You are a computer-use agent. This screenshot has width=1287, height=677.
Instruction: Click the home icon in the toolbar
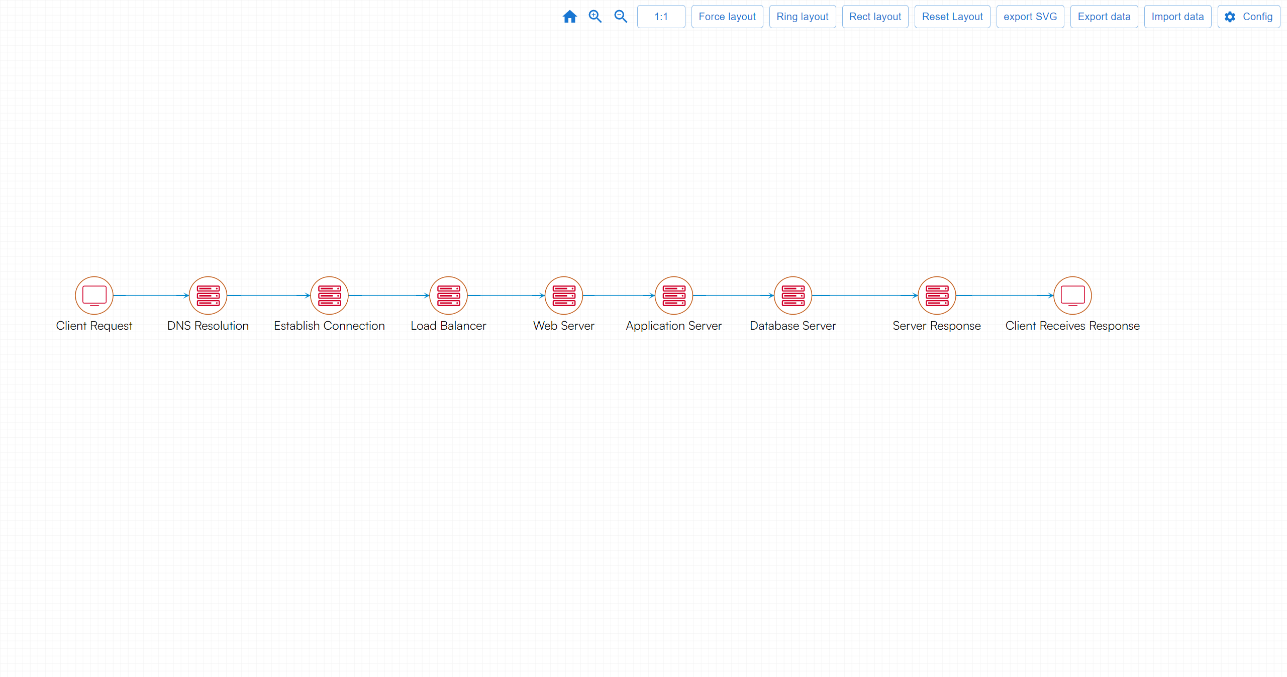tap(569, 17)
